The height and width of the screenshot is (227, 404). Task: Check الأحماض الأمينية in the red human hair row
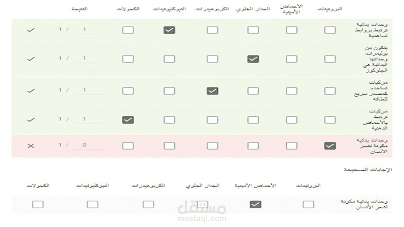[291, 146]
